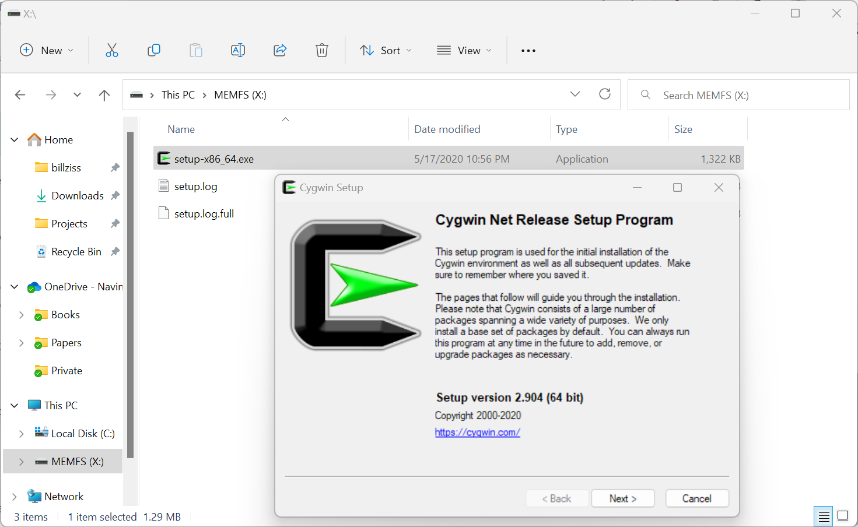Go back with the left arrow
Image resolution: width=858 pixels, height=527 pixels.
click(x=20, y=95)
